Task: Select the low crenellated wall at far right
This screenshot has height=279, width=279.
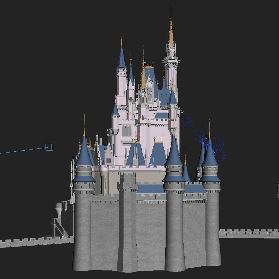Action: [x=249, y=234]
